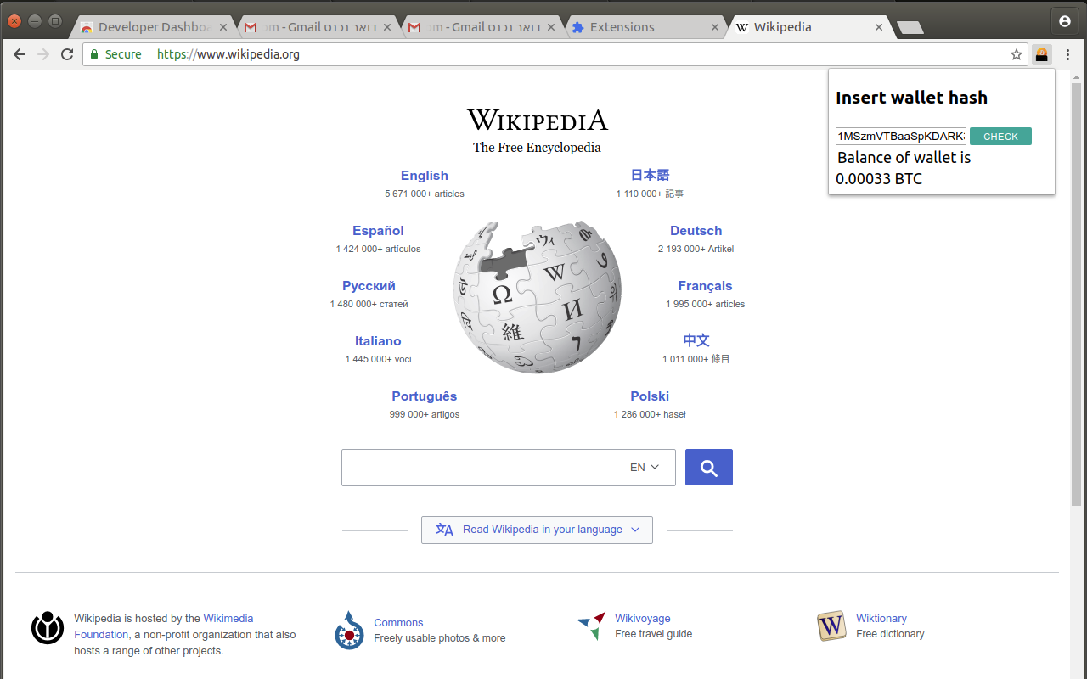Click the Bitcoin wallet extension icon
Image resolution: width=1087 pixels, height=679 pixels.
1041,54
